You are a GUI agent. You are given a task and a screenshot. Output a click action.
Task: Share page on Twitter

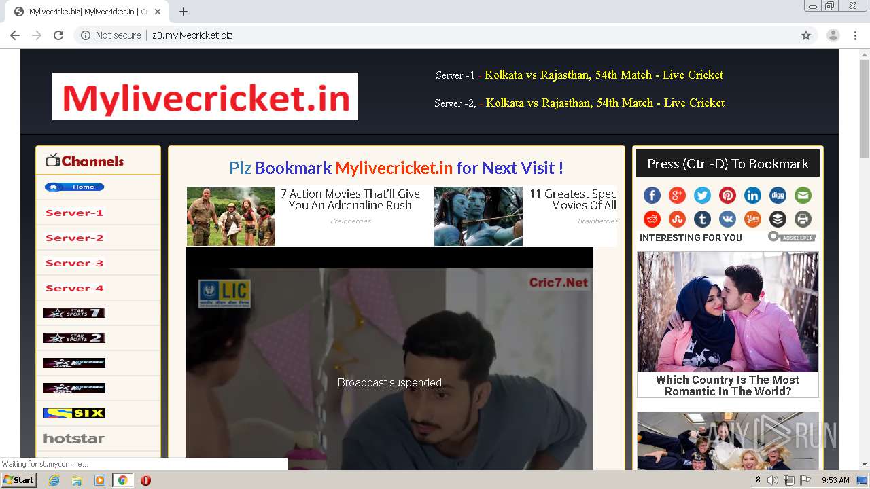pyautogui.click(x=702, y=196)
